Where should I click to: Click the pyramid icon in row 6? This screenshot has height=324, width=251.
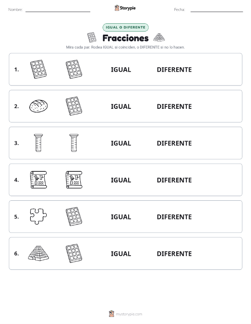point(39,253)
